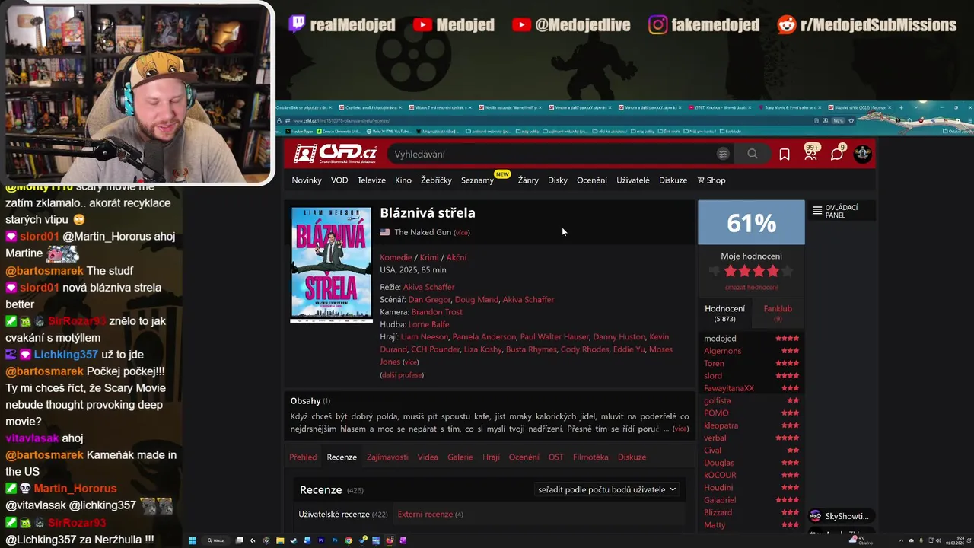
Task: Select the Externí recenze tab
Action: (431, 515)
